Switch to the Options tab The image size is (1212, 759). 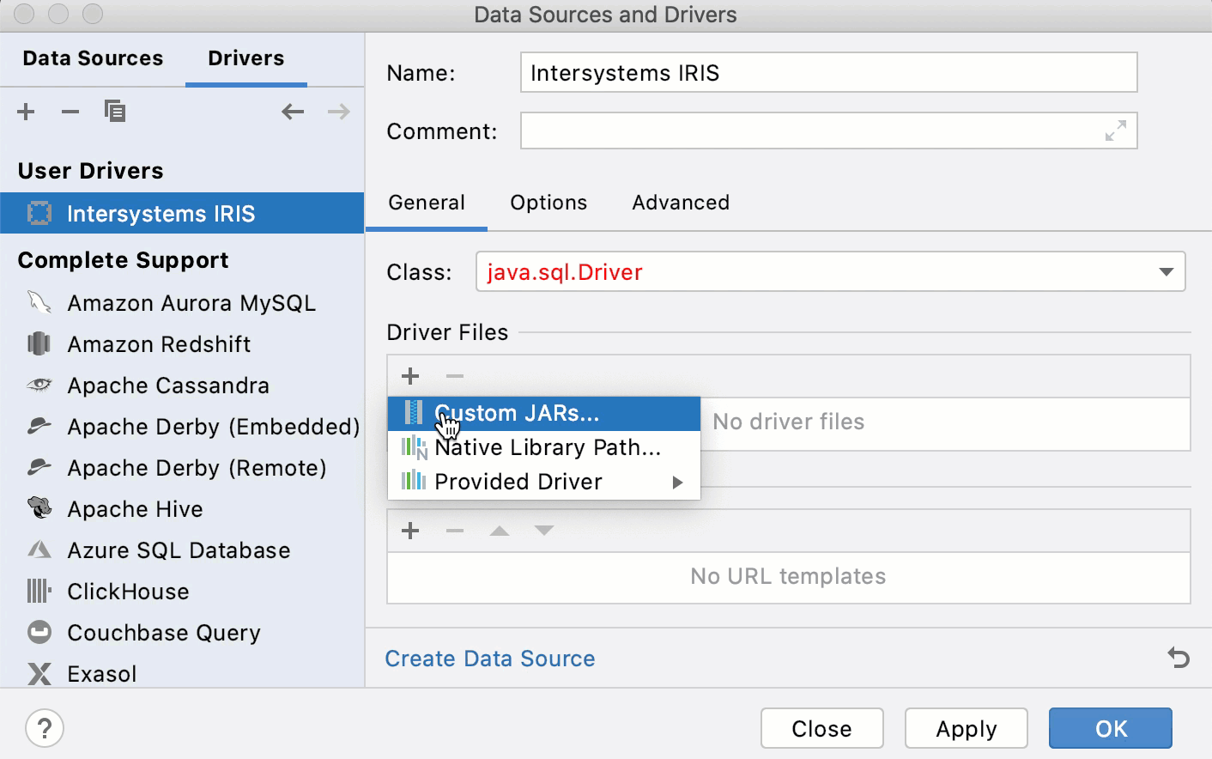pyautogui.click(x=548, y=203)
